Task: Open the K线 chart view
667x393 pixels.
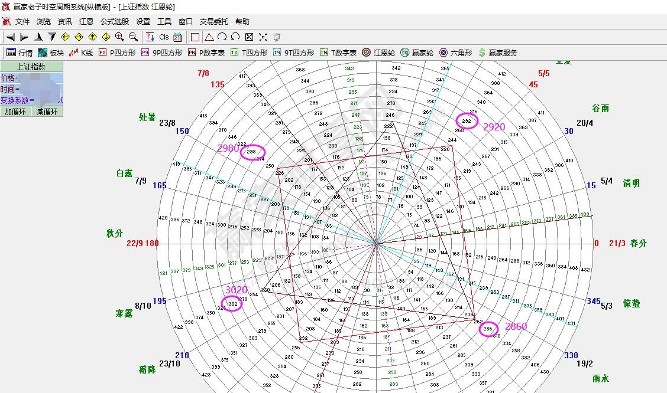Action: click(x=81, y=53)
